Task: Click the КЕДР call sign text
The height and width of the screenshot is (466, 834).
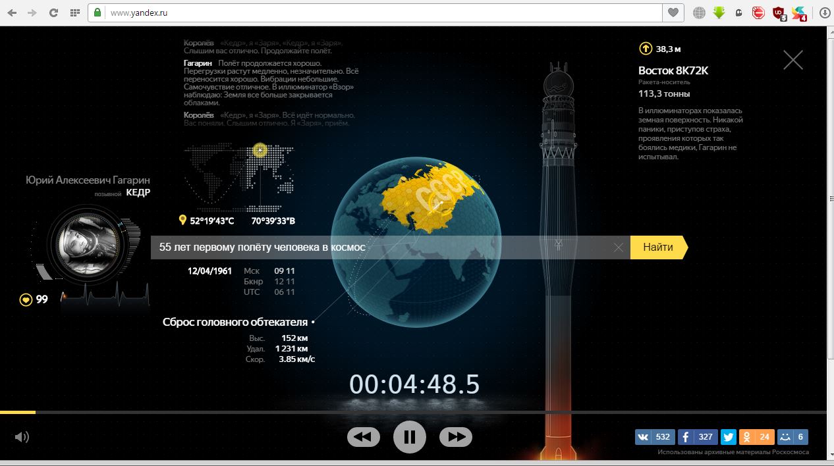Action: point(138,193)
